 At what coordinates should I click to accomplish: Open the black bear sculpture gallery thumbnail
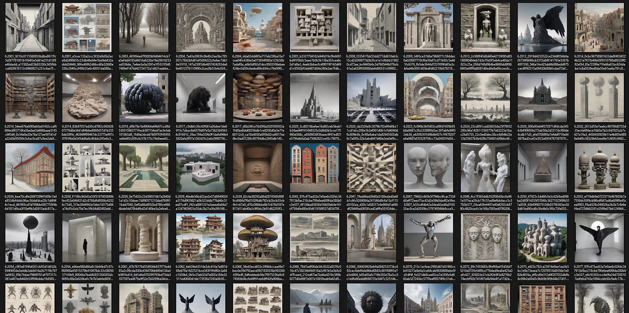coord(200,97)
